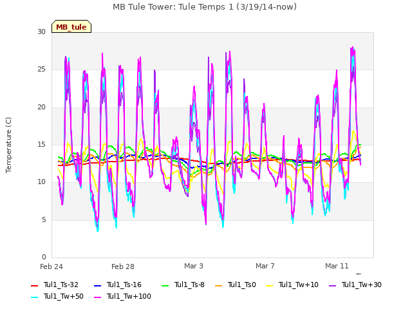Click the green Tul1_Ts-8 color swatch
Image resolution: width=412 pixels, height=309 pixels.
coord(165,285)
